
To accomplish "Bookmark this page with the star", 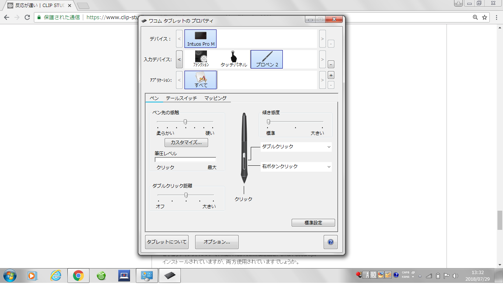I will click(485, 17).
